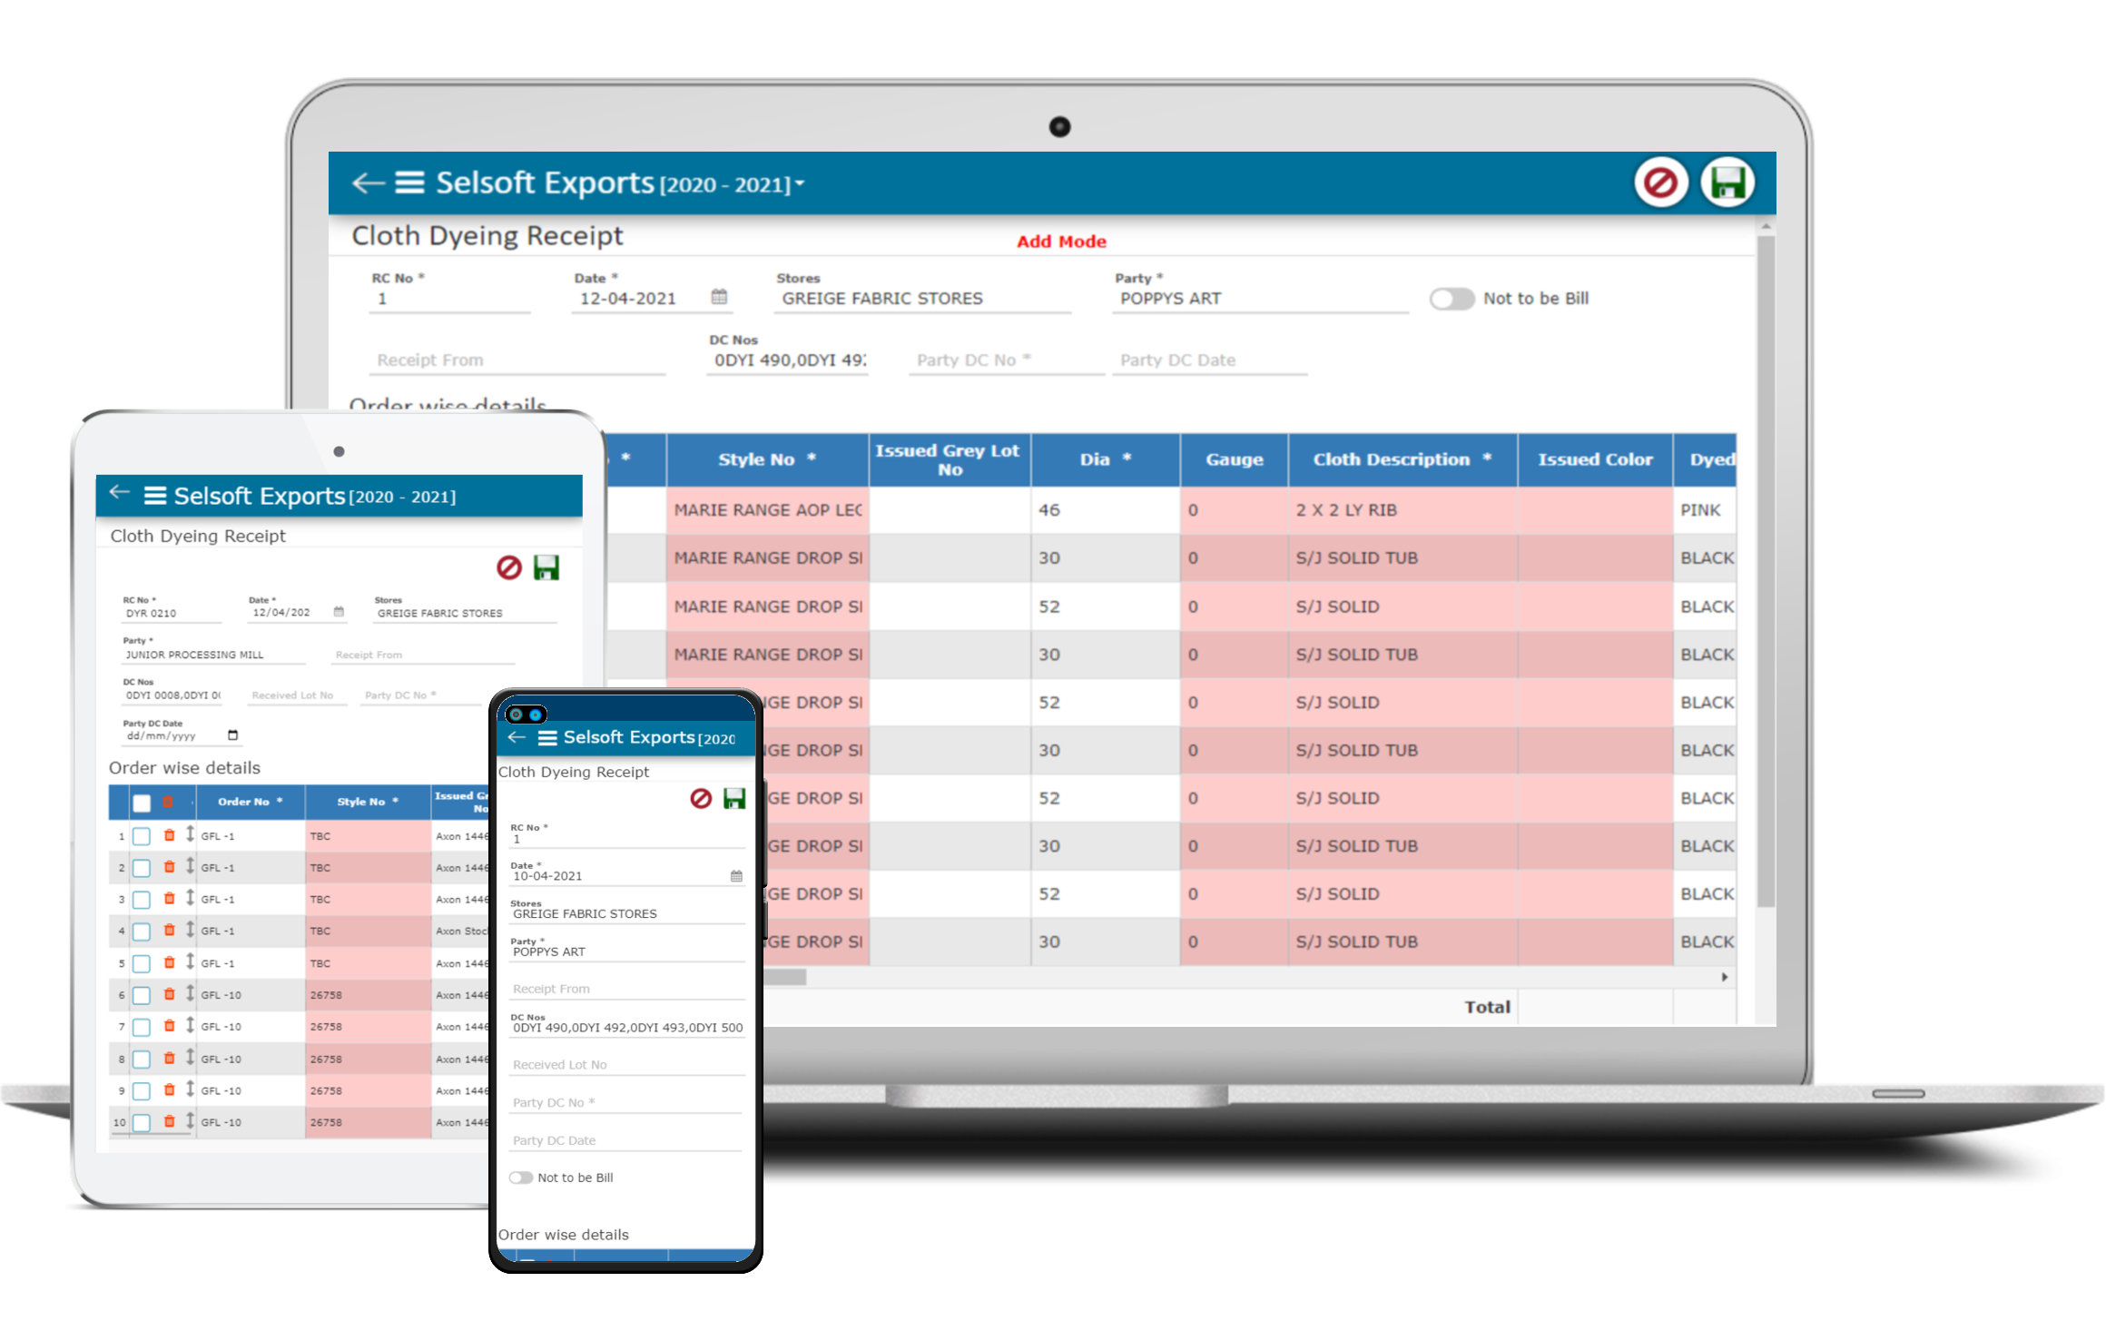
Task: Delete row 3 in the tablet table
Action: point(169,899)
